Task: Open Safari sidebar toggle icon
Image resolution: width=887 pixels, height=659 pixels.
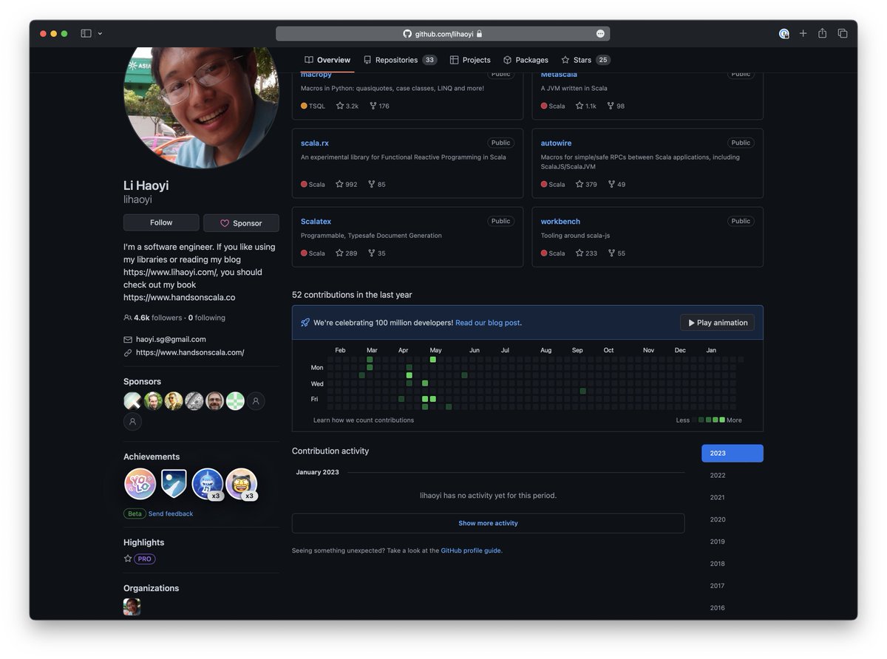Action: [x=86, y=33]
